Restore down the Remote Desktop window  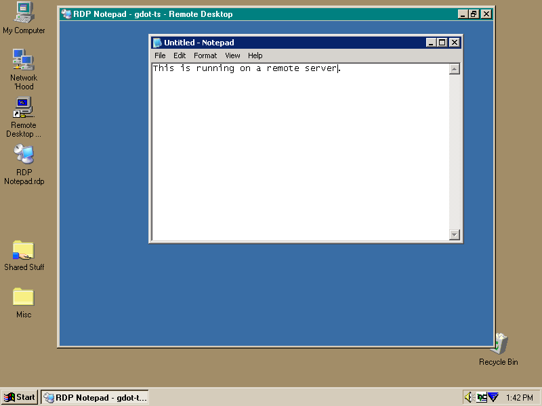click(x=473, y=14)
